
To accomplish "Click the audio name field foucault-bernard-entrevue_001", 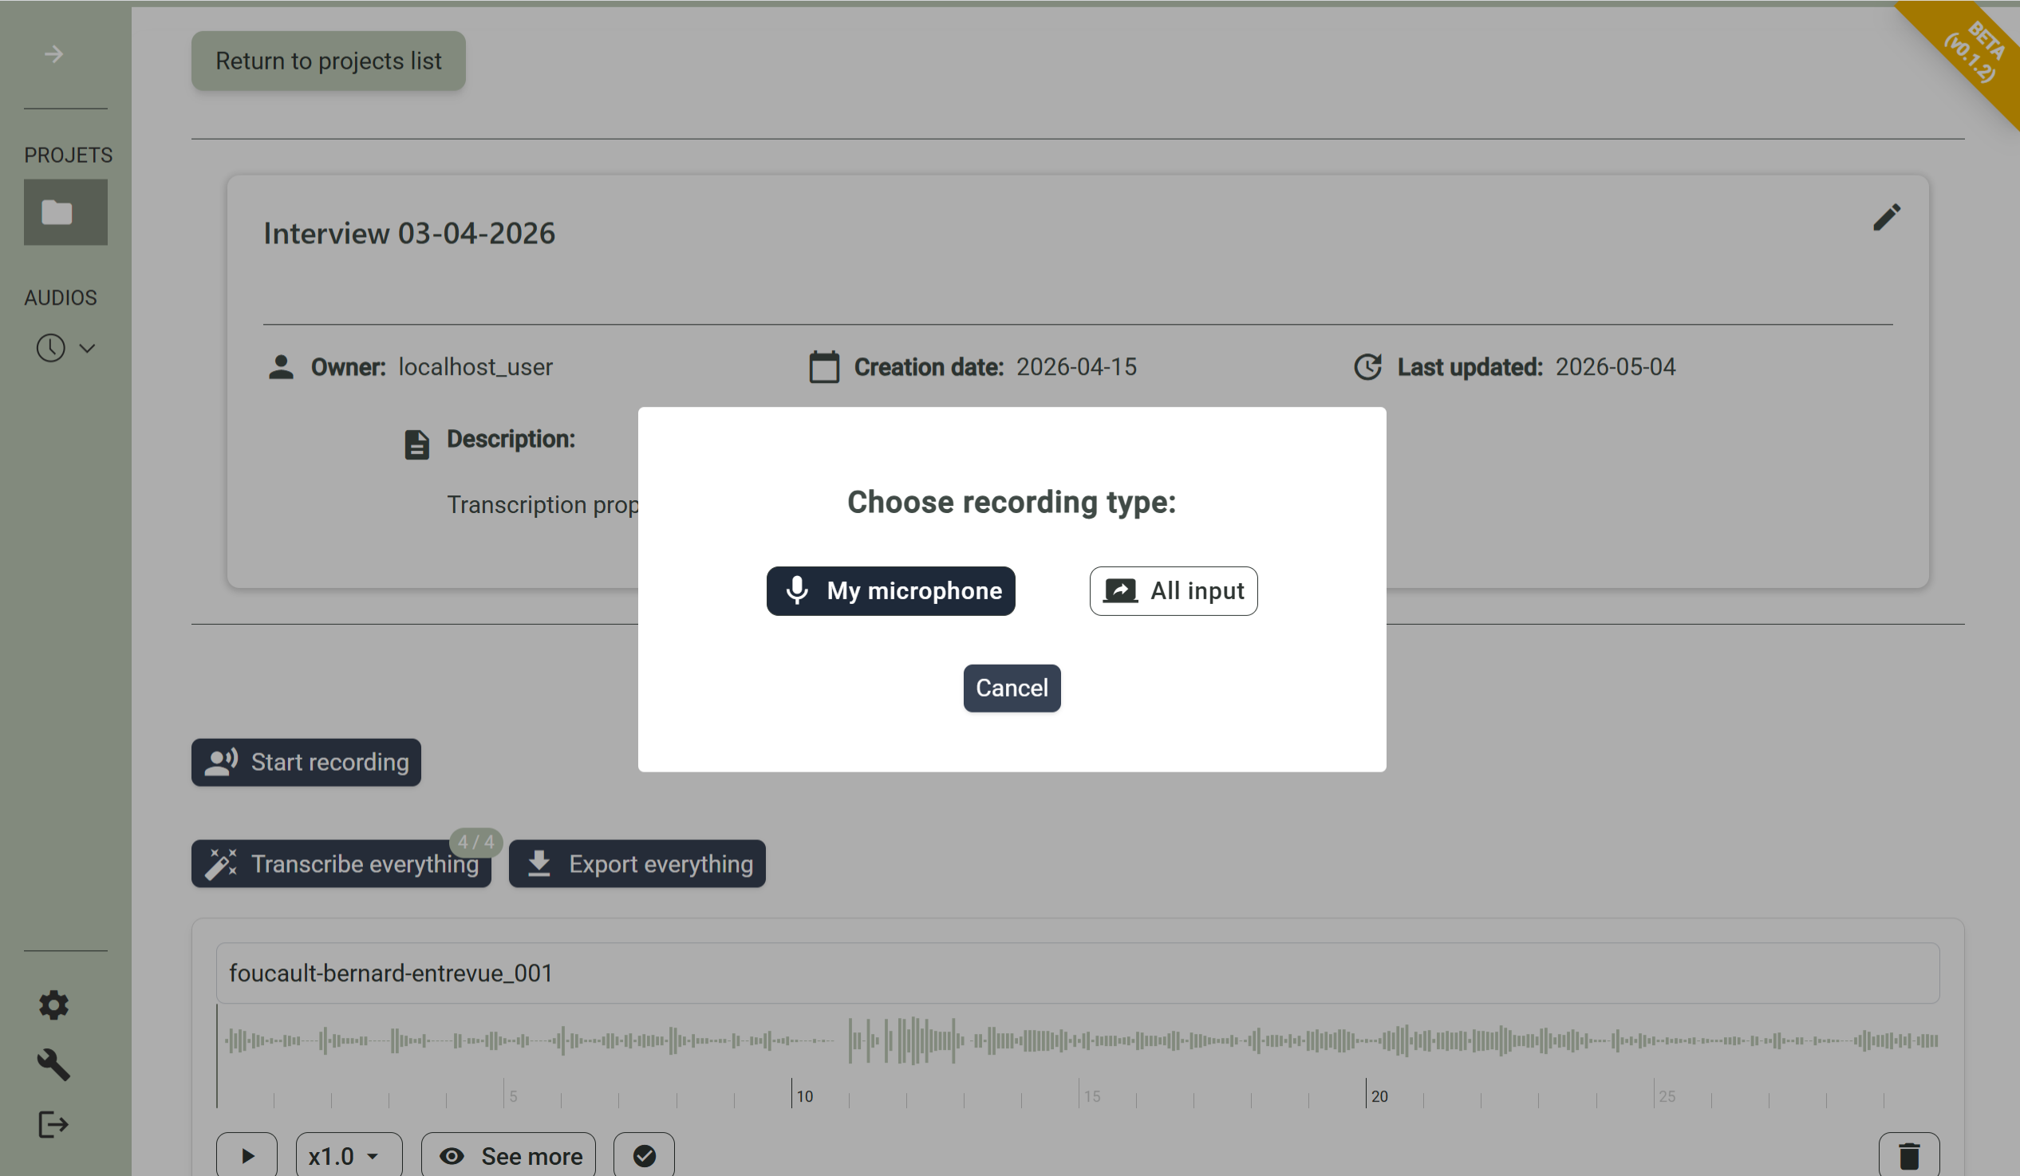I will pyautogui.click(x=1078, y=973).
